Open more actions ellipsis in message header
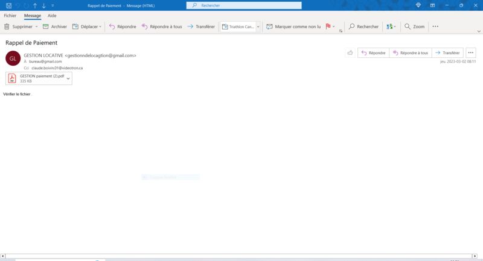Image resolution: width=483 pixels, height=261 pixels. pyautogui.click(x=471, y=53)
